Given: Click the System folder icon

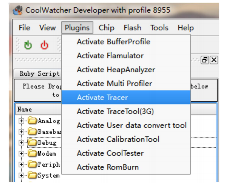Looking at the screenshot, I should 32,175.
